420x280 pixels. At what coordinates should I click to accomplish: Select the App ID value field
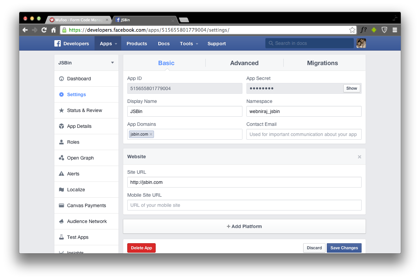(185, 88)
